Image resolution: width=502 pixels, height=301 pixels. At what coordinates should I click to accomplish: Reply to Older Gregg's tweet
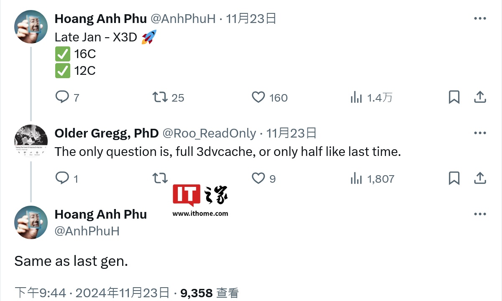(62, 179)
